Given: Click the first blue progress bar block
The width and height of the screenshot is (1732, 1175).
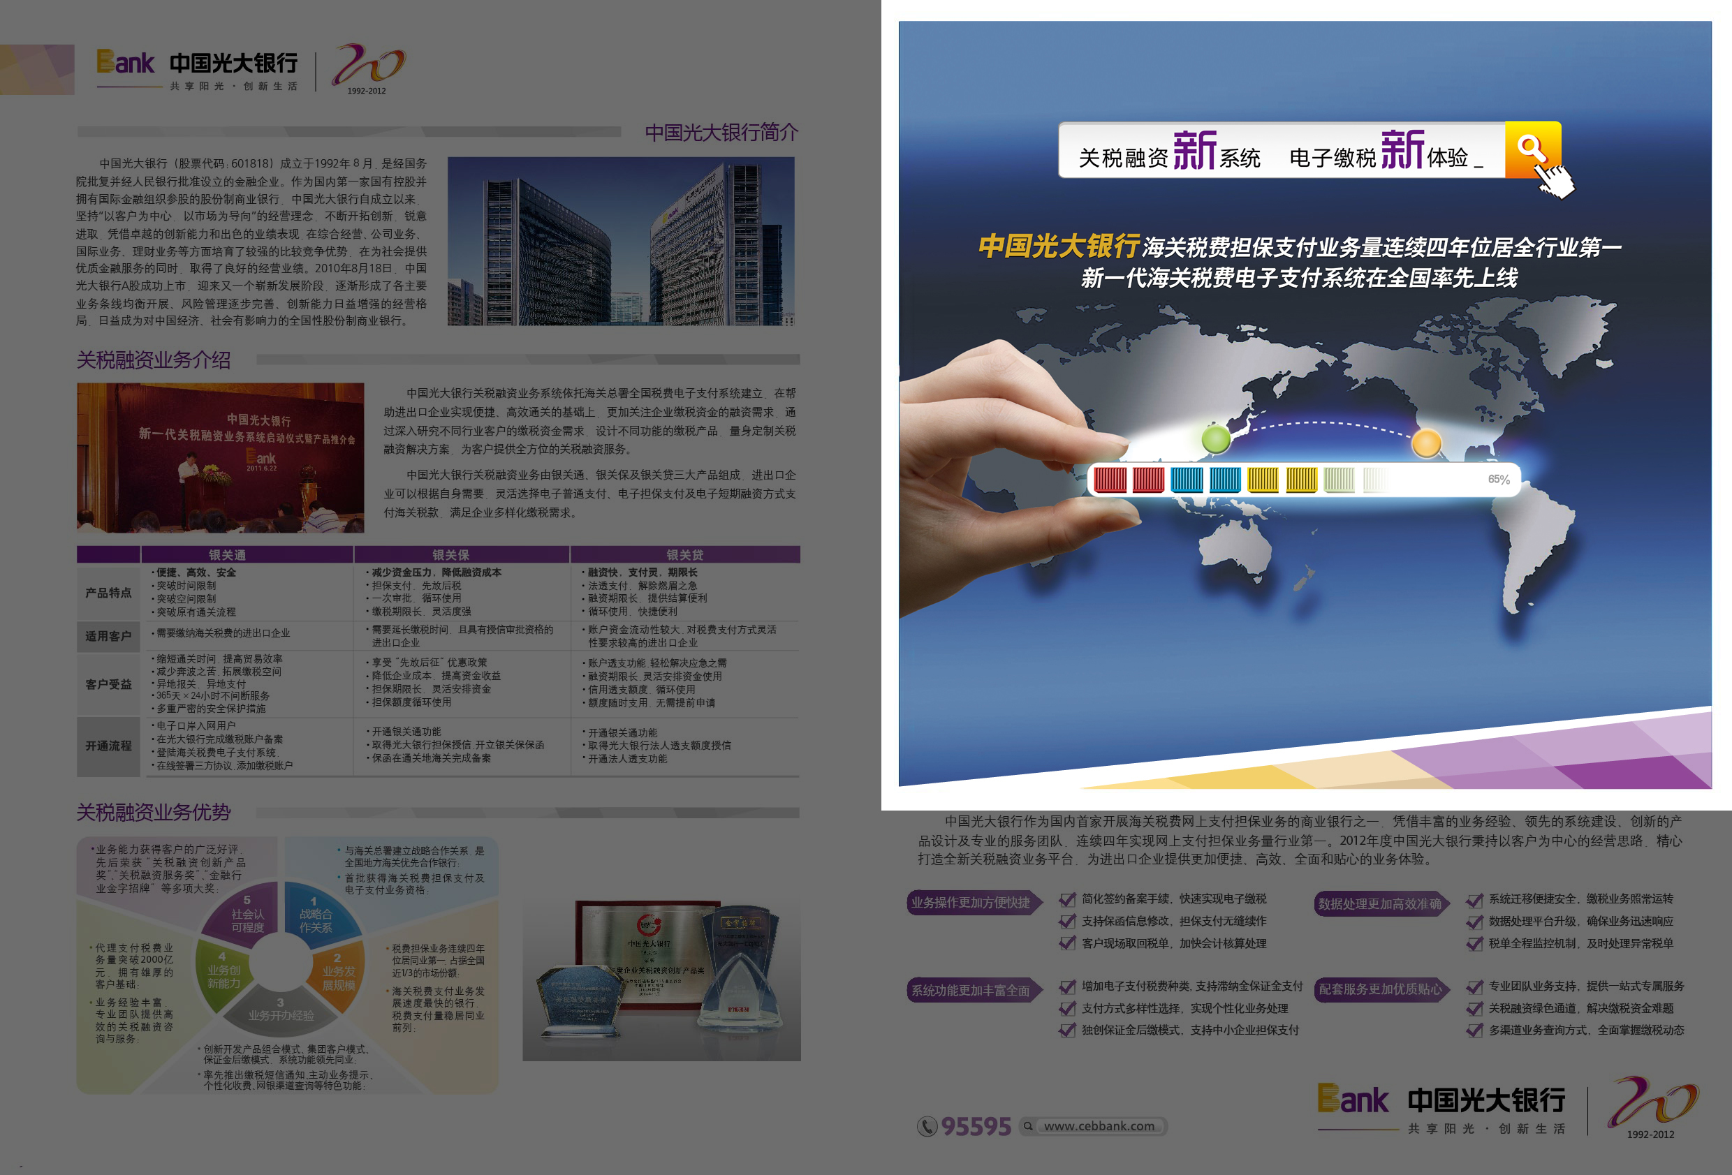Looking at the screenshot, I should click(x=1187, y=480).
